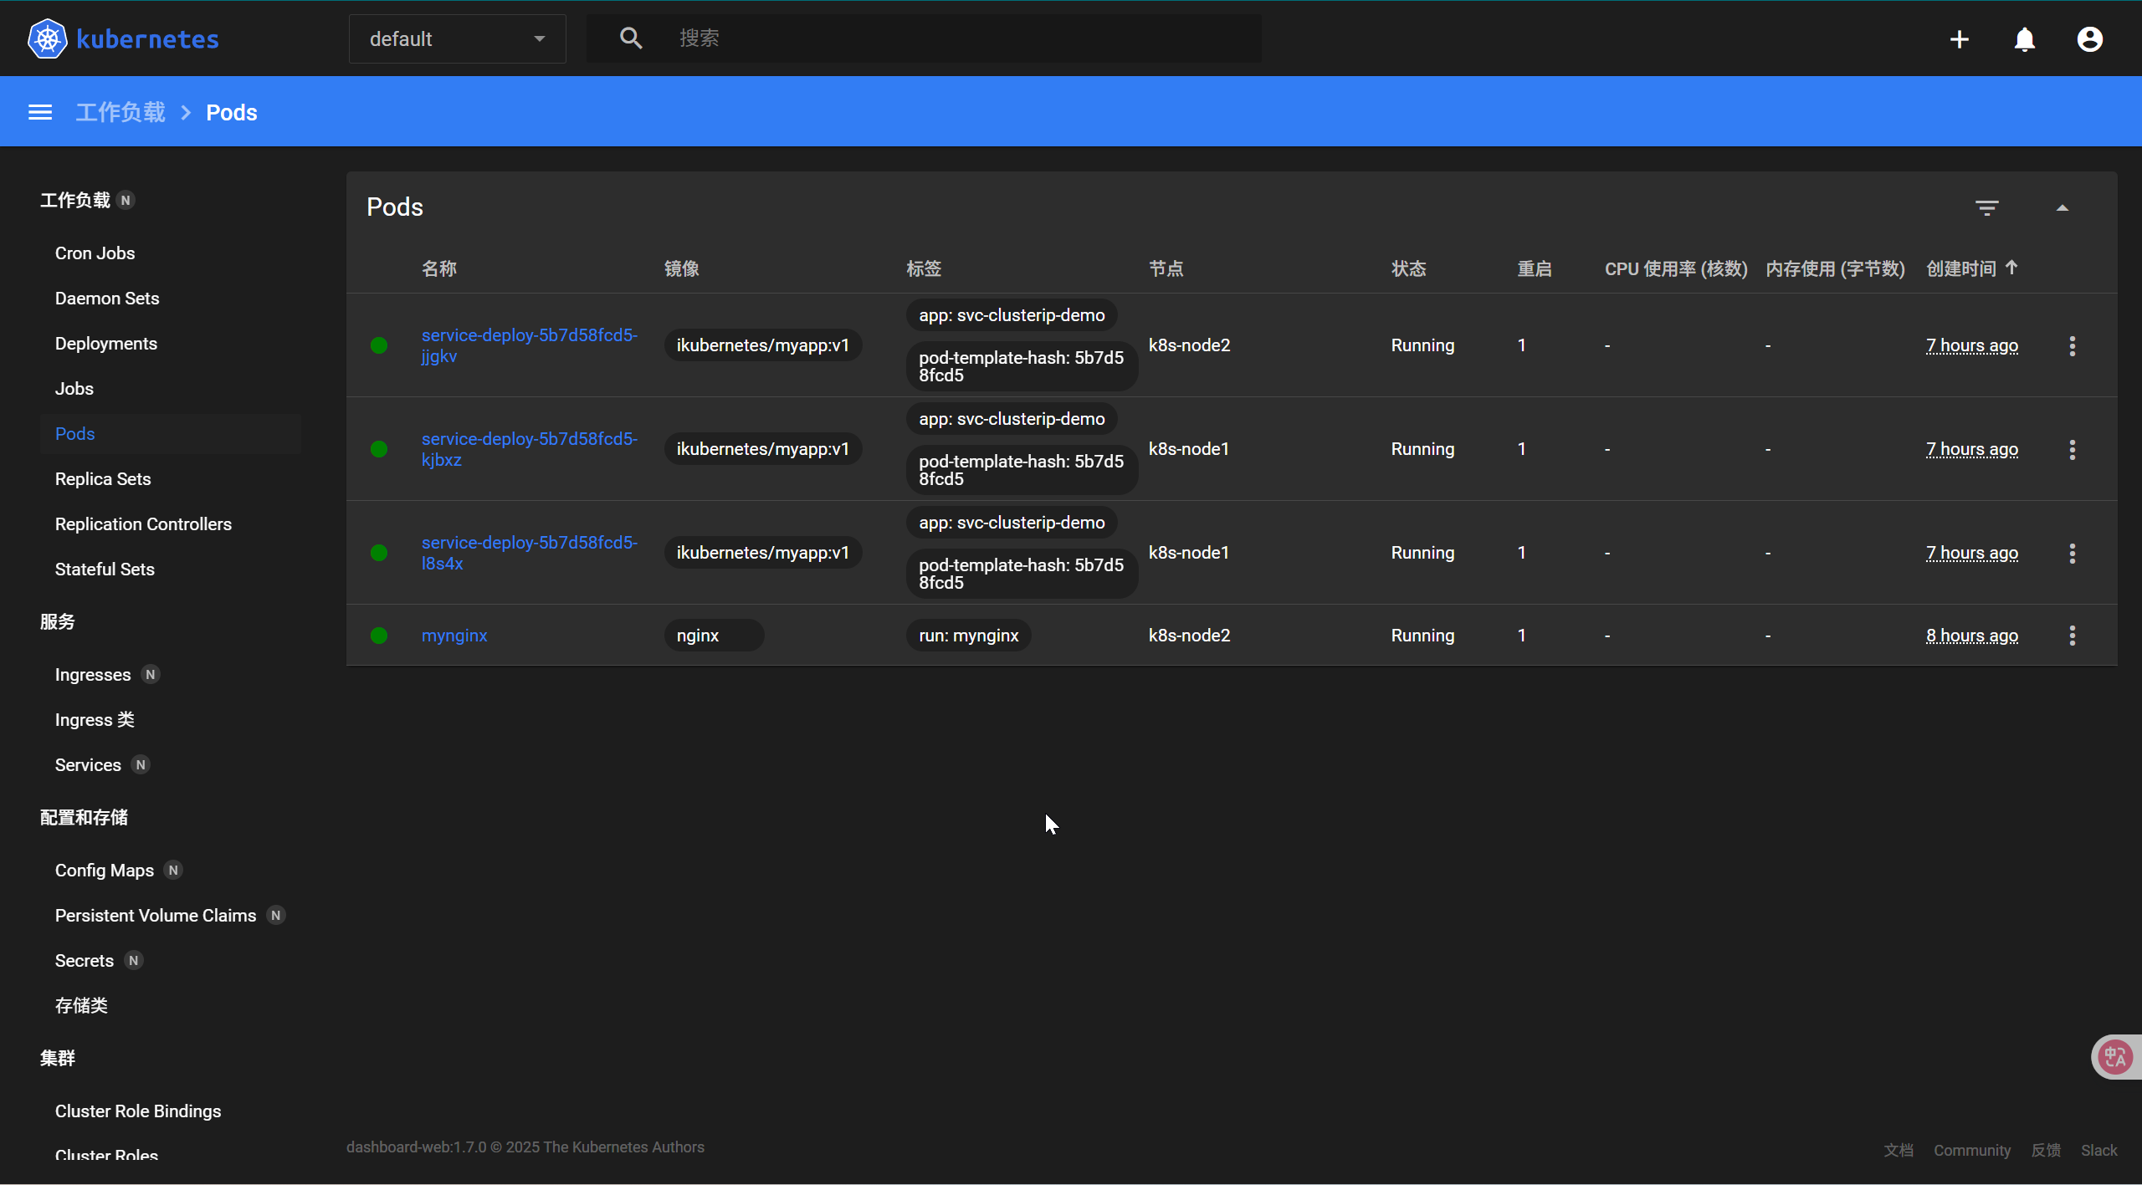Open the user account icon
Viewport: 2142px width, 1185px height.
click(2089, 39)
